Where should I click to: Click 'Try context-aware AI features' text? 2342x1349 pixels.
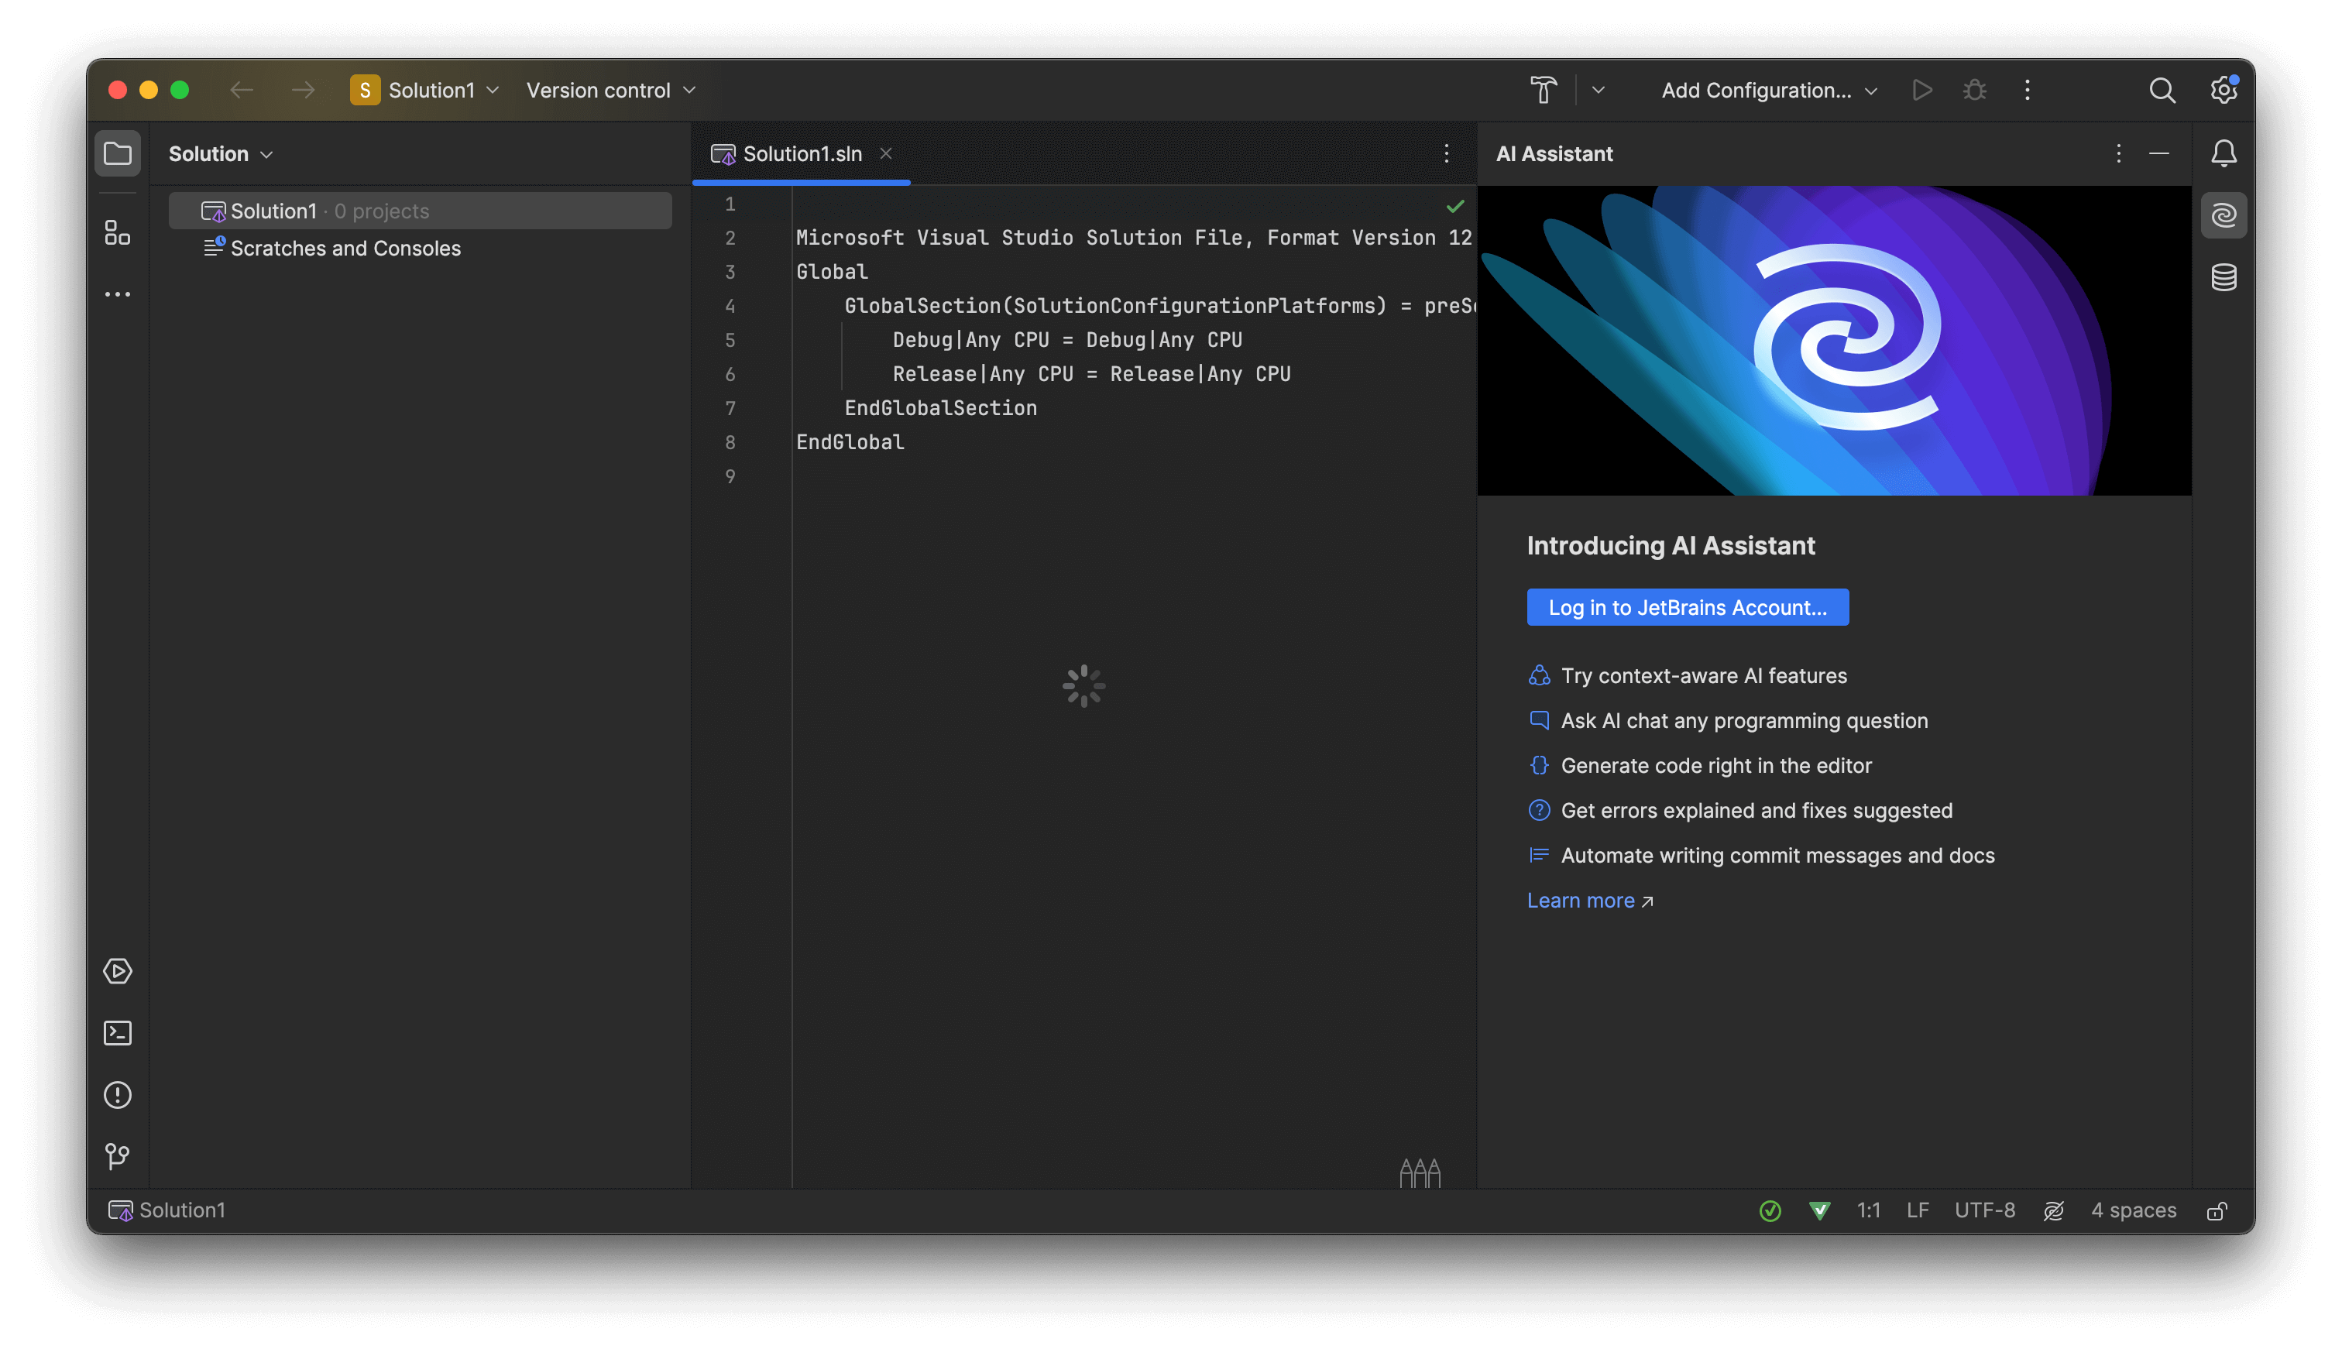(1703, 675)
